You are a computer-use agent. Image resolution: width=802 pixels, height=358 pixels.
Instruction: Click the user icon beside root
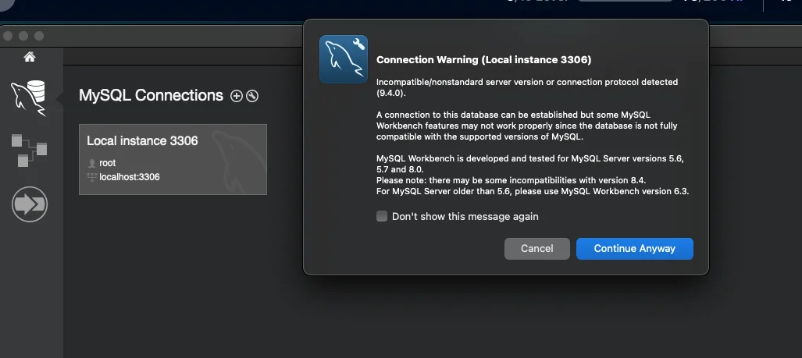pos(92,163)
